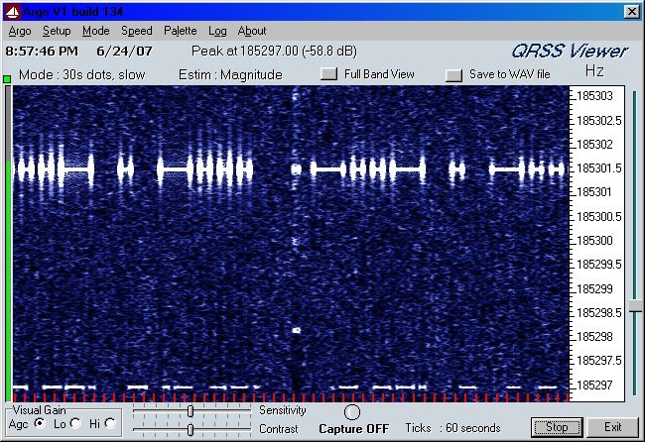Click the 185301.5 frequency label
The image size is (645, 442).
pos(599,168)
